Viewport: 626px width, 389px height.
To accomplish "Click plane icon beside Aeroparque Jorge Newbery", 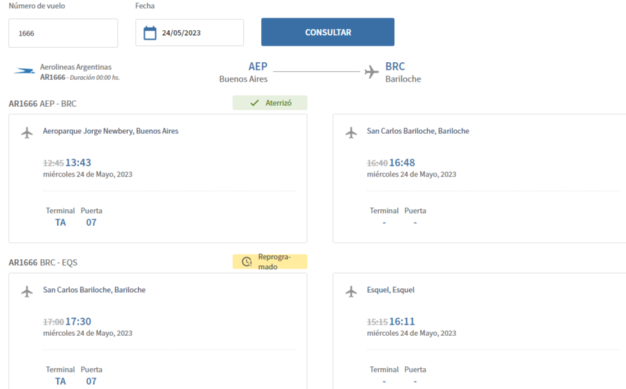I will tap(27, 132).
